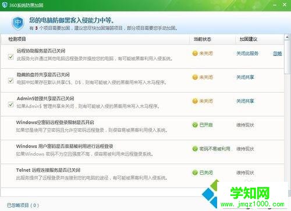
Task: Open 已忽略项目 (0) list at bottom
Action: coord(23,205)
